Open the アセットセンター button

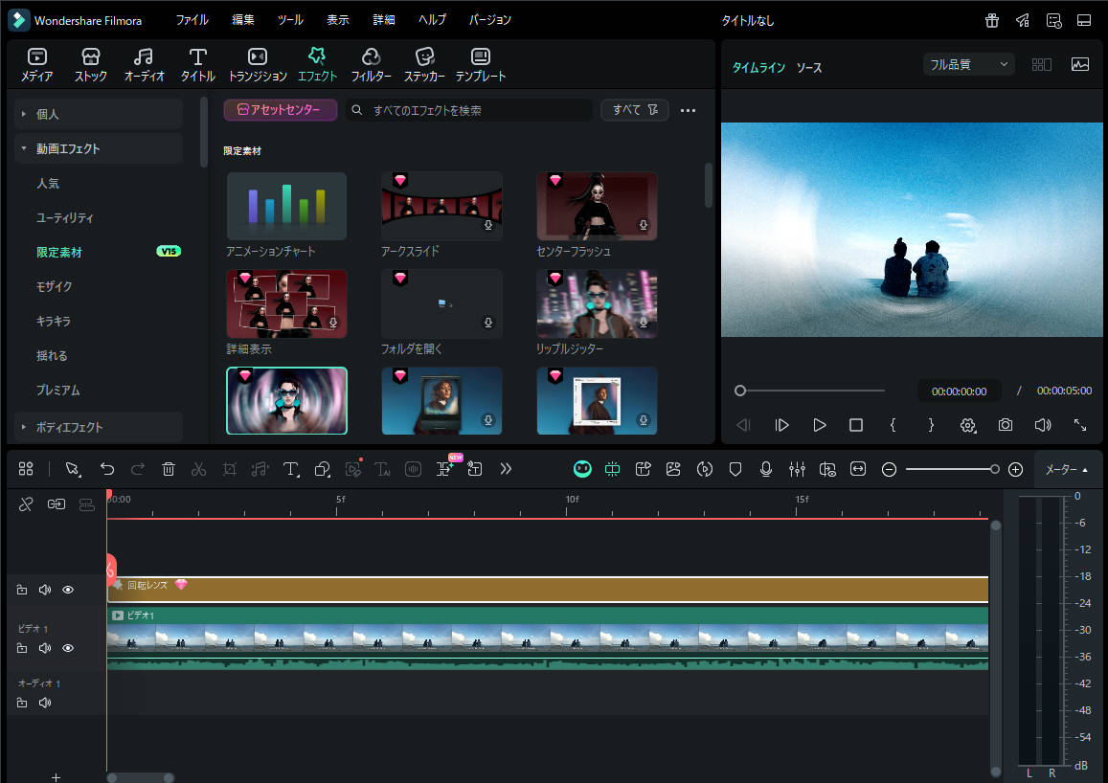coord(280,109)
